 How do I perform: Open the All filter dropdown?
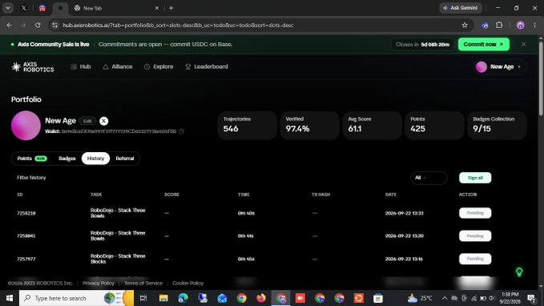coord(429,178)
